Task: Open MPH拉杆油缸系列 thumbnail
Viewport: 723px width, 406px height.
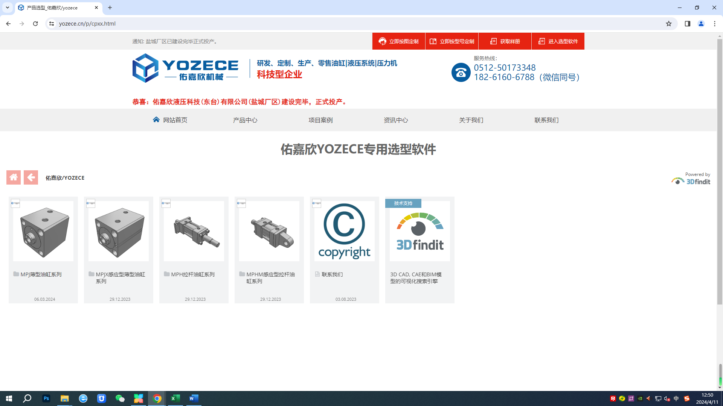Action: [x=194, y=231]
